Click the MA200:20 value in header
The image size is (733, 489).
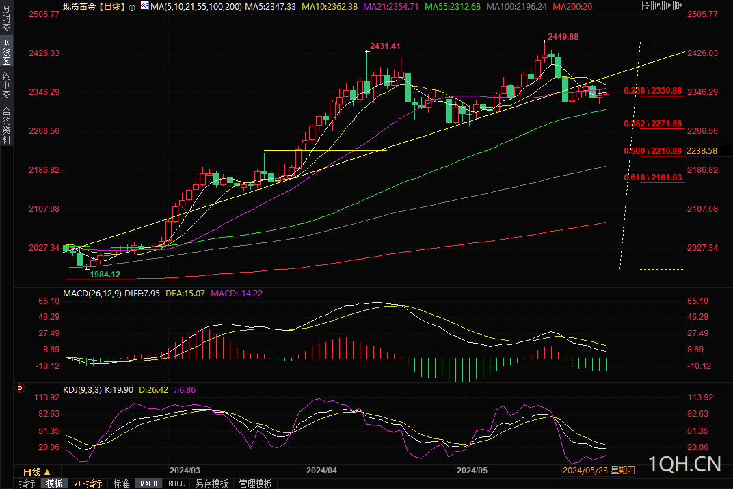[572, 7]
